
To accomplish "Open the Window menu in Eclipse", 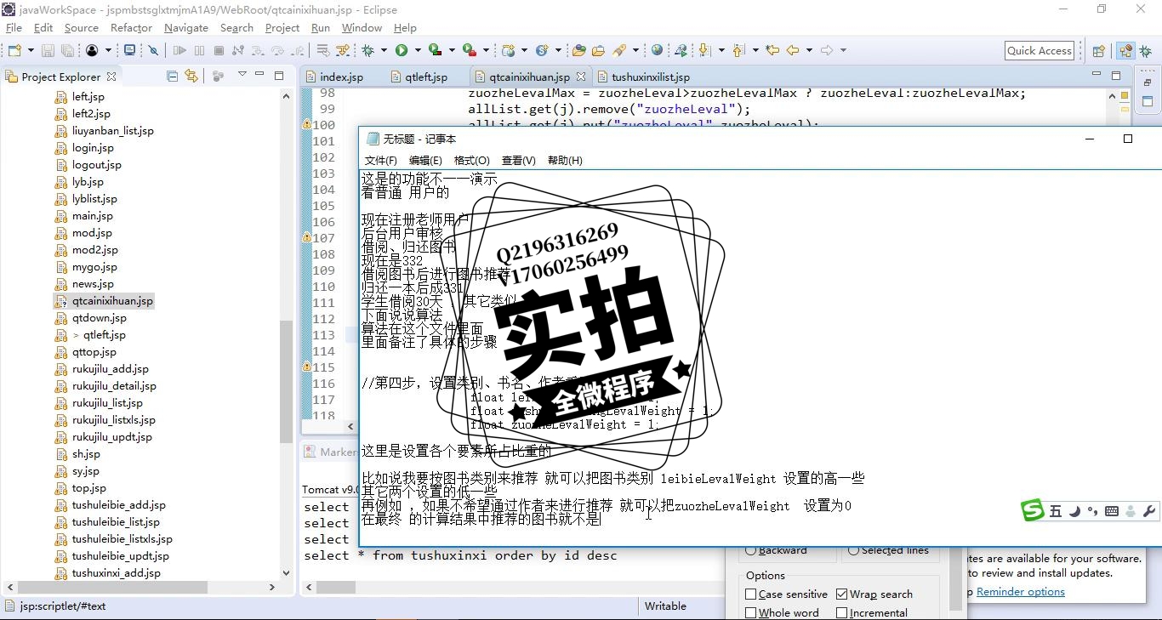I will 362,27.
